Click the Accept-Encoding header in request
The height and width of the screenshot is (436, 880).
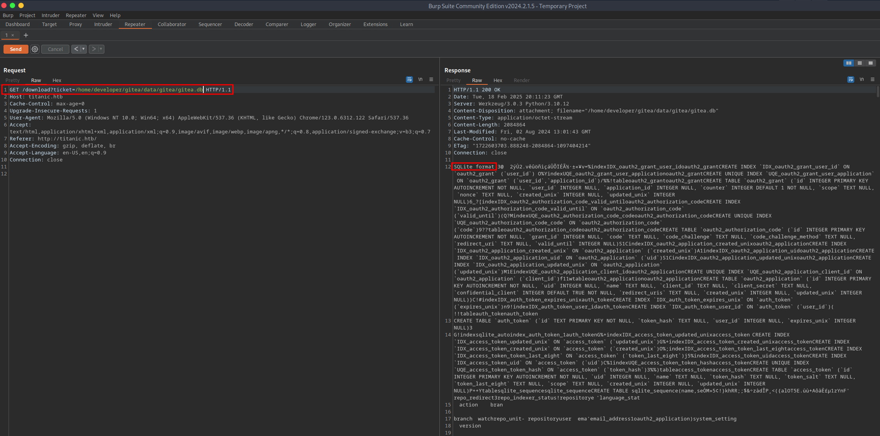click(x=63, y=146)
